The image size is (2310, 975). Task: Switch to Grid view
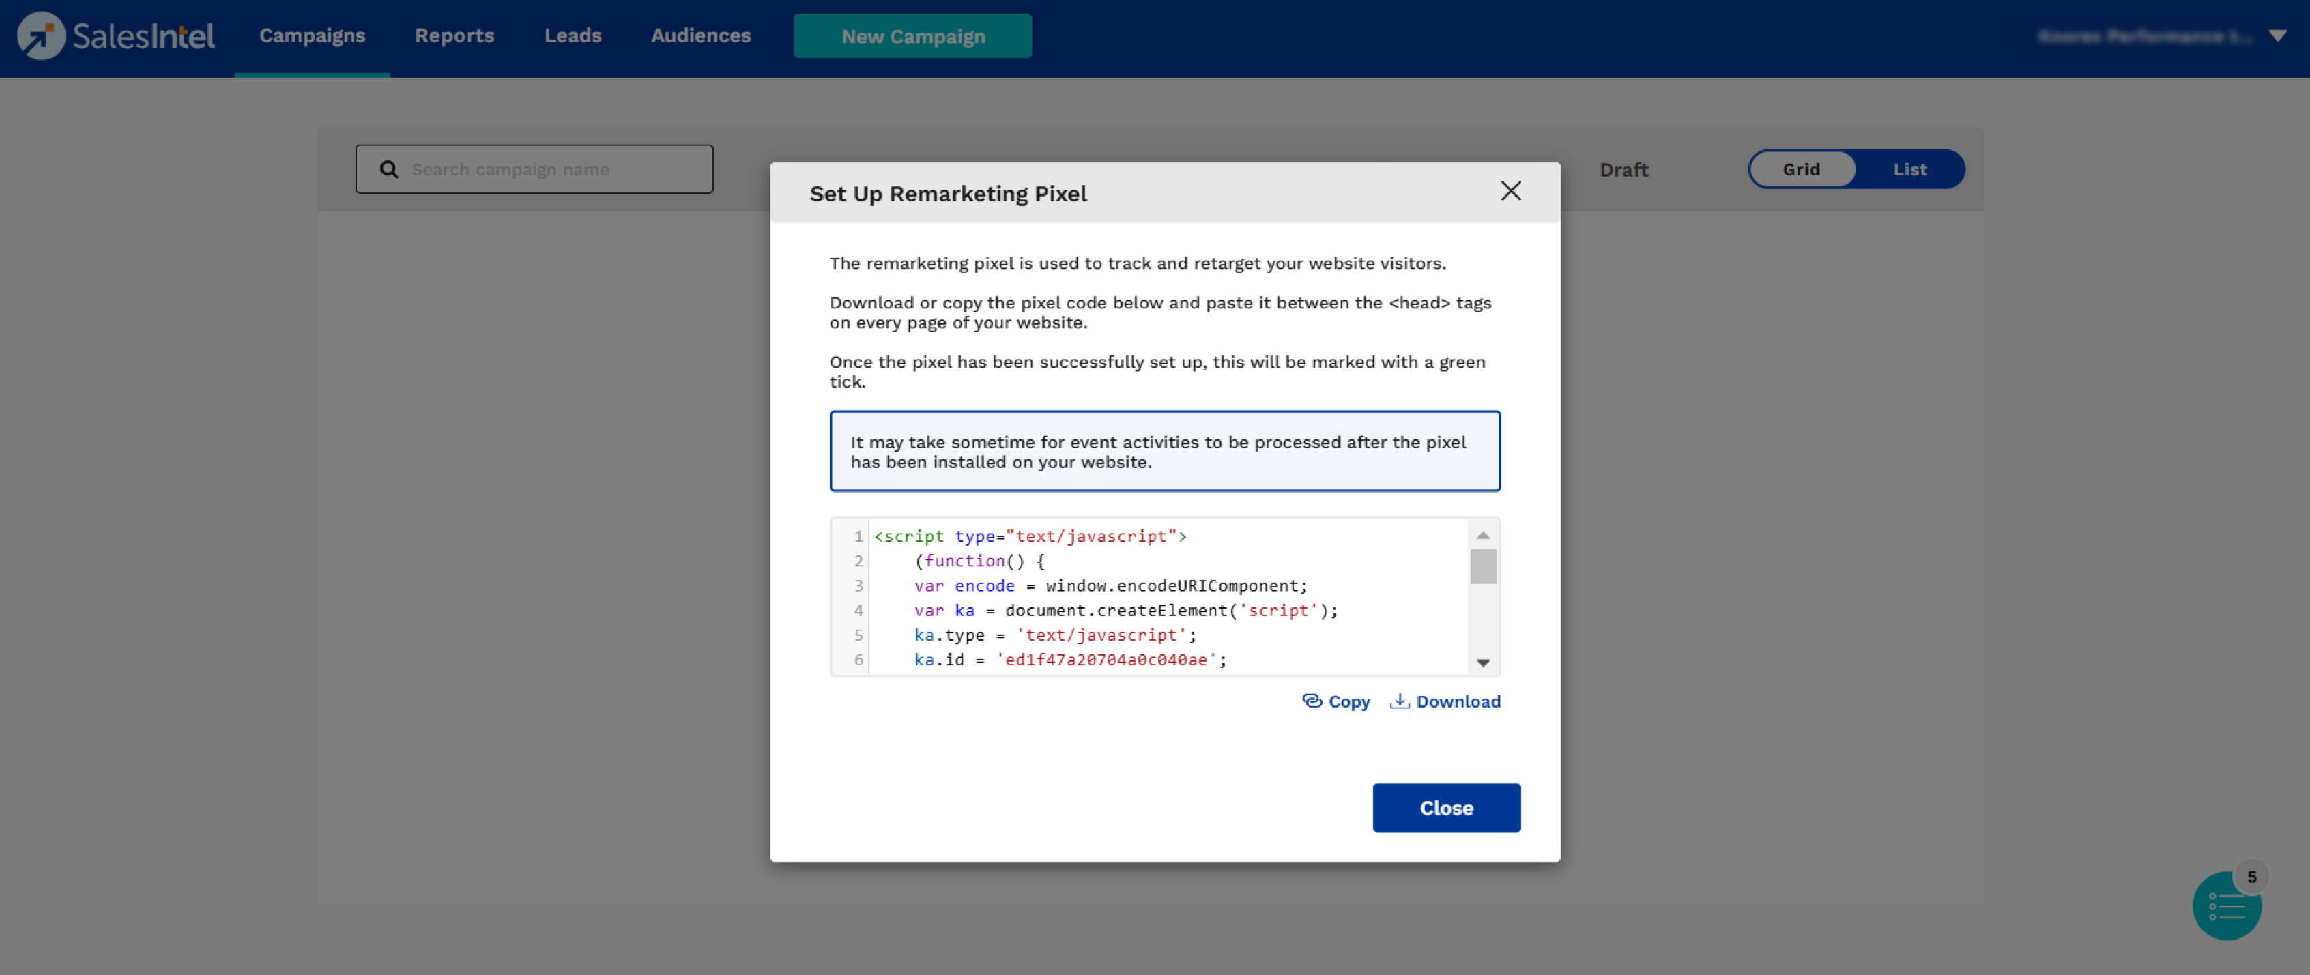pos(1801,169)
